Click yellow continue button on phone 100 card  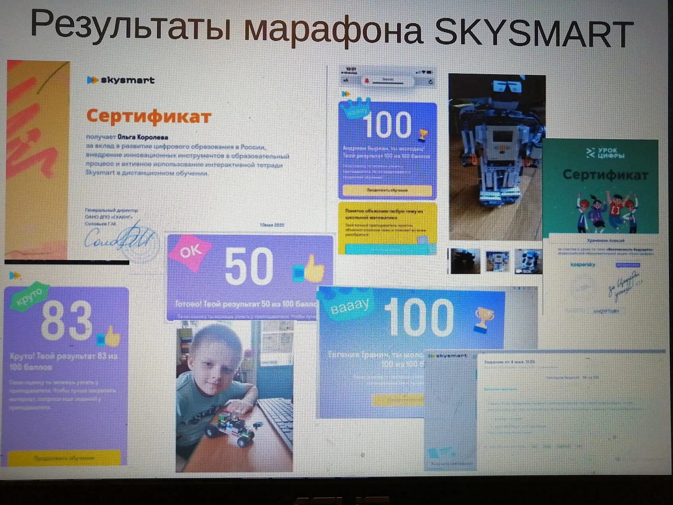[x=387, y=190]
